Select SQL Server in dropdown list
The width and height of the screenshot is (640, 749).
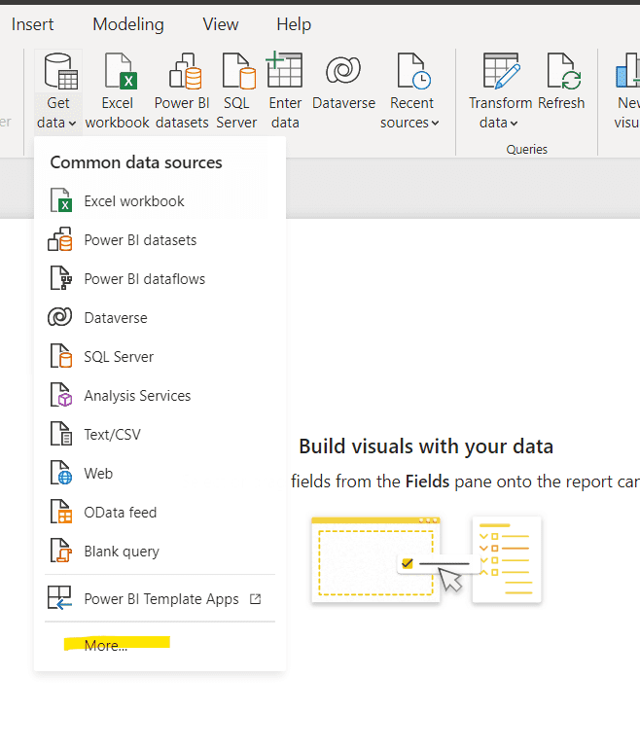[x=160, y=357]
